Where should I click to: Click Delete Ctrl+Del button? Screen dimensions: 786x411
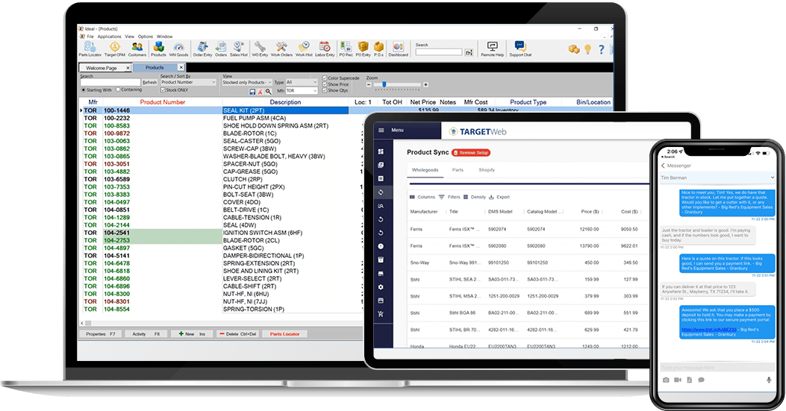pyautogui.click(x=237, y=334)
